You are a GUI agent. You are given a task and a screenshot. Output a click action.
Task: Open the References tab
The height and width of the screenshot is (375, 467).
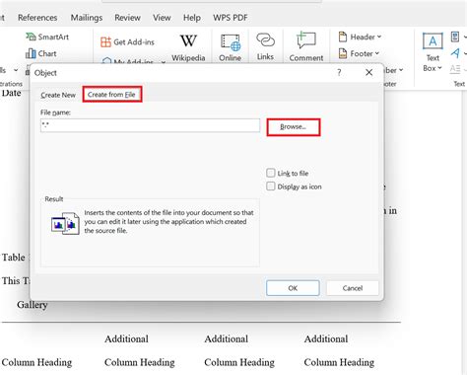pos(37,18)
